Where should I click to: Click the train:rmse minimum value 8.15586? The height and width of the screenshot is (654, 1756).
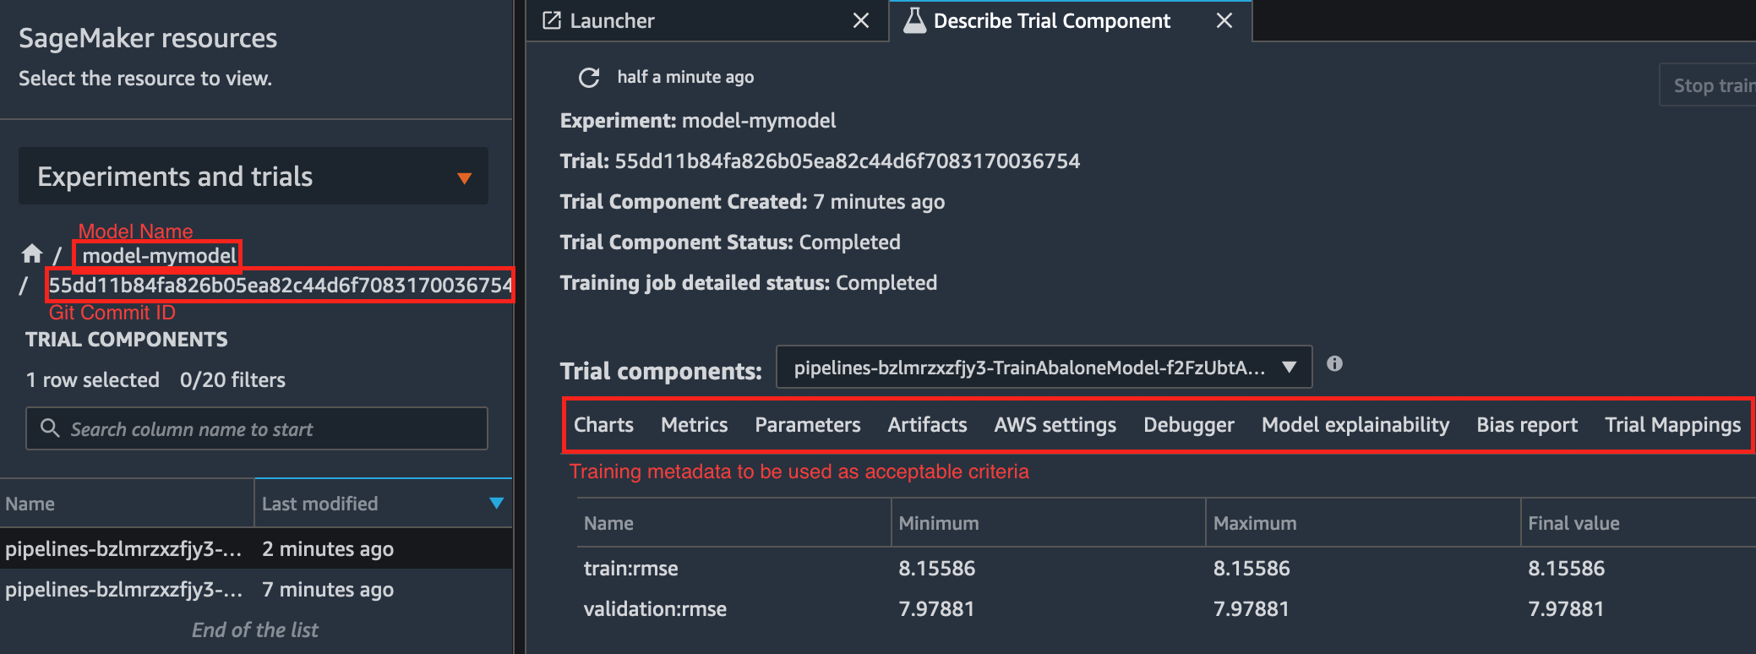pyautogui.click(x=936, y=568)
